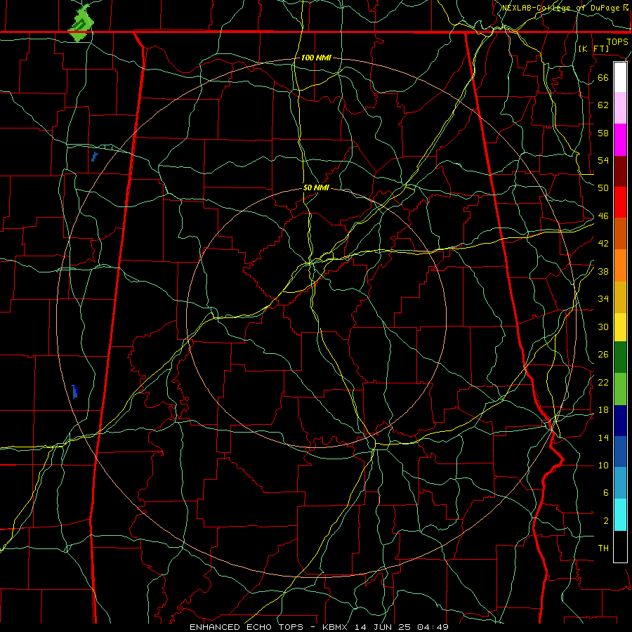Click the "[K FT]" units label
The image size is (632, 632).
coord(593,48)
